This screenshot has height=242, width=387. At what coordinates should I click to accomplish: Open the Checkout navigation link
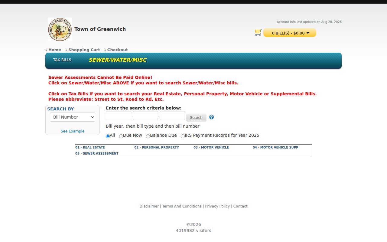pos(118,50)
